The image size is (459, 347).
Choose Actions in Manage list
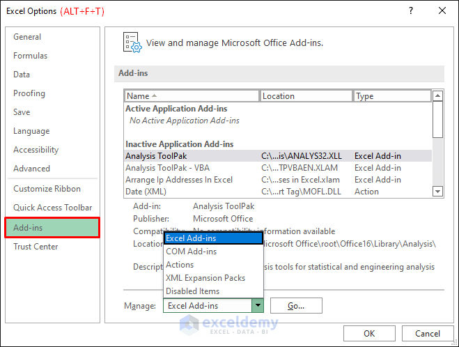180,265
